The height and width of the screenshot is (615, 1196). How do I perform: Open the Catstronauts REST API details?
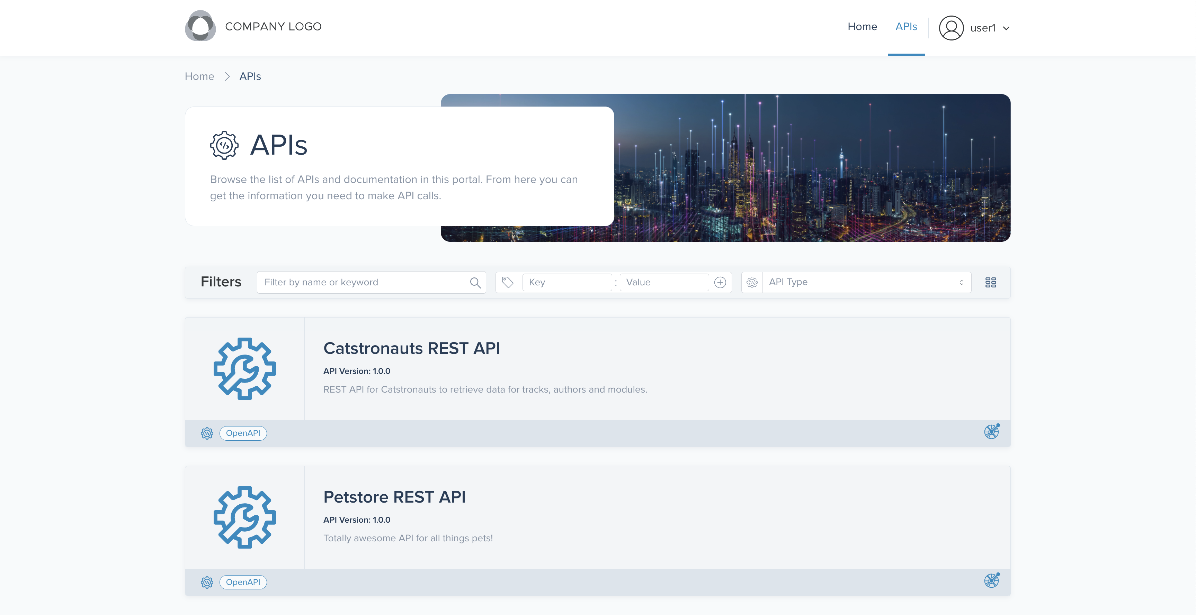coord(411,348)
